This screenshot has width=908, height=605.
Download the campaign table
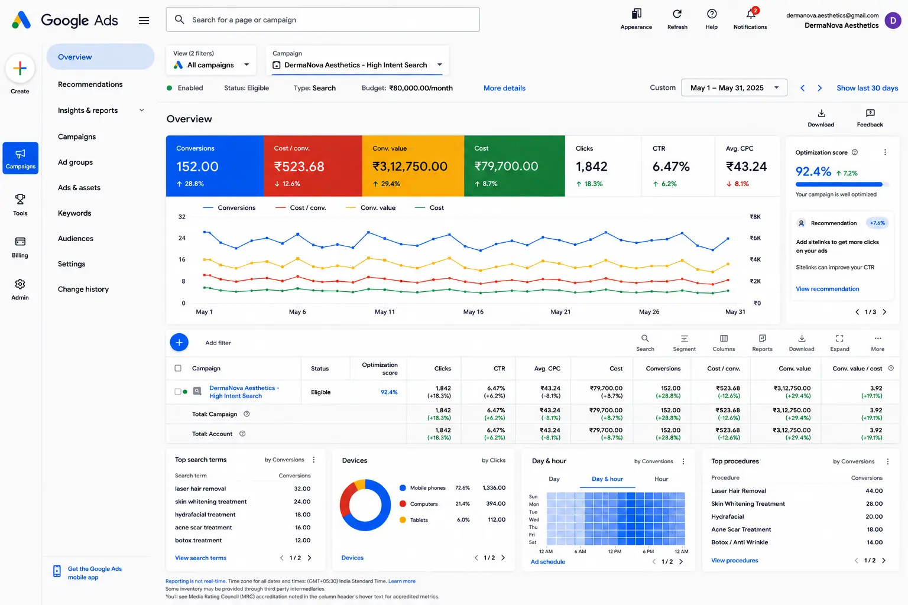[x=802, y=342]
